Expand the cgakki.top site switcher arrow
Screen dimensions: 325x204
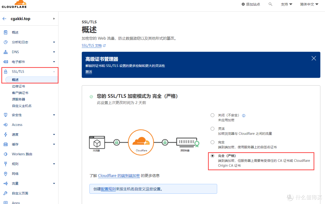point(54,19)
